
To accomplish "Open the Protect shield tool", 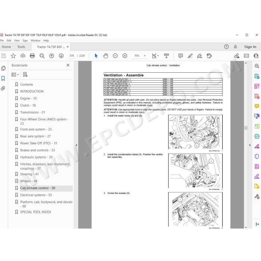I will 257,156.
